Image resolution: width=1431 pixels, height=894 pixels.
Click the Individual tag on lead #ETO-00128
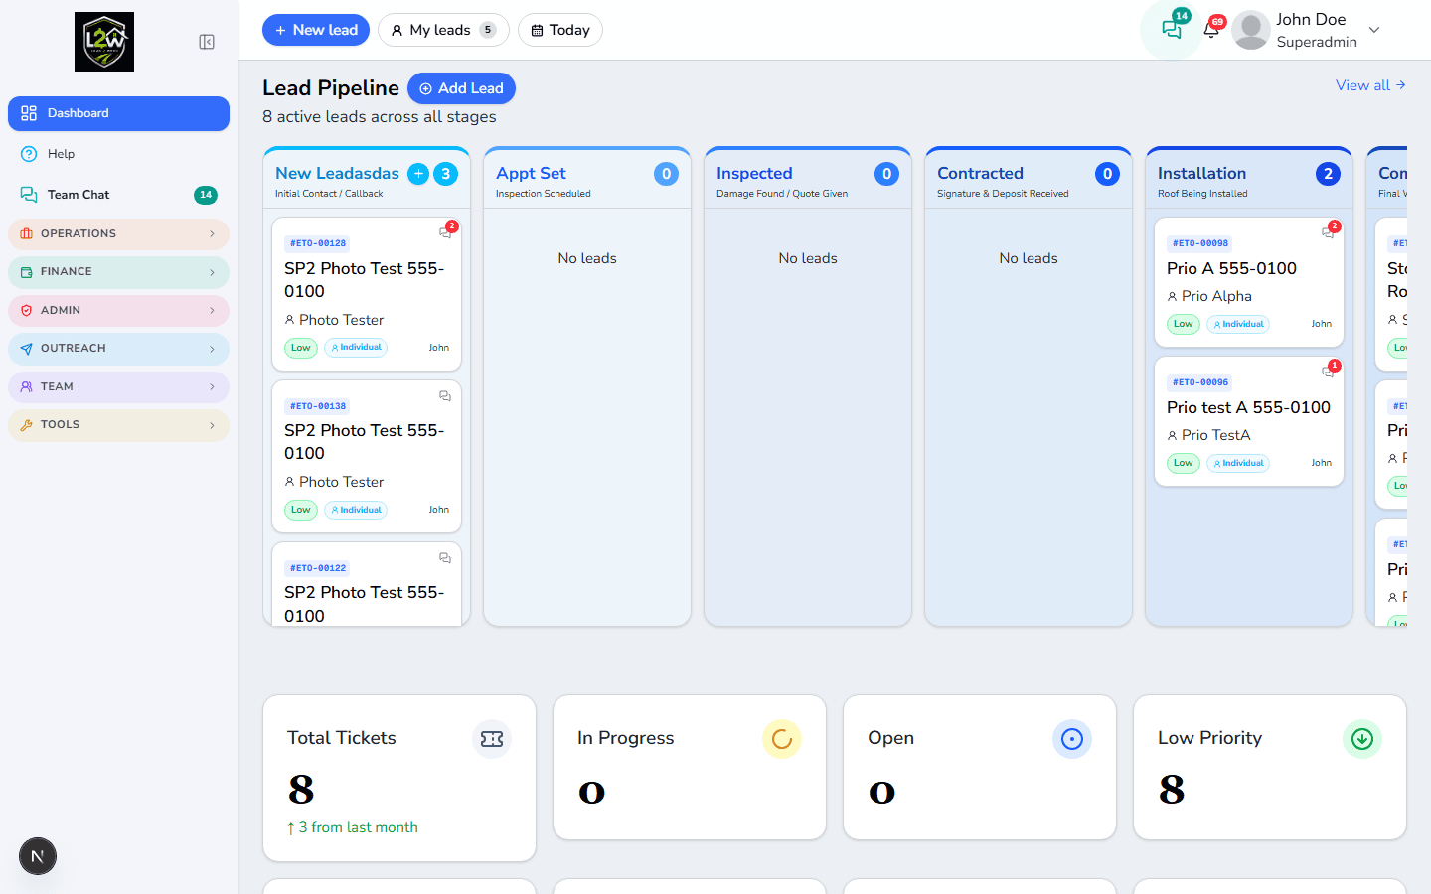tap(356, 348)
